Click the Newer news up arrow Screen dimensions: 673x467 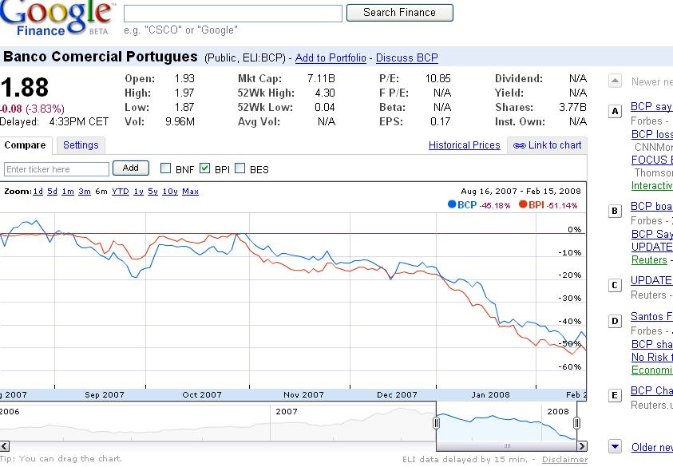tap(615, 81)
